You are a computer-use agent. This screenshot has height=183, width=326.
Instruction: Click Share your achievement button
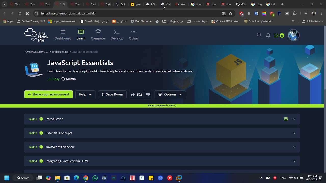49,94
